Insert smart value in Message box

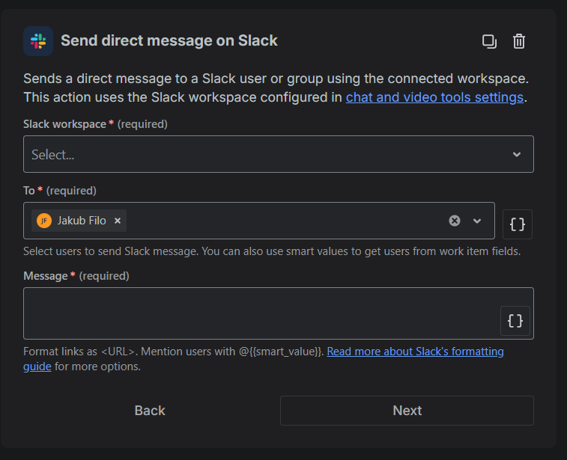[x=515, y=321]
